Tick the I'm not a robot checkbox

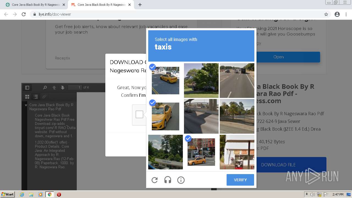click(139, 114)
